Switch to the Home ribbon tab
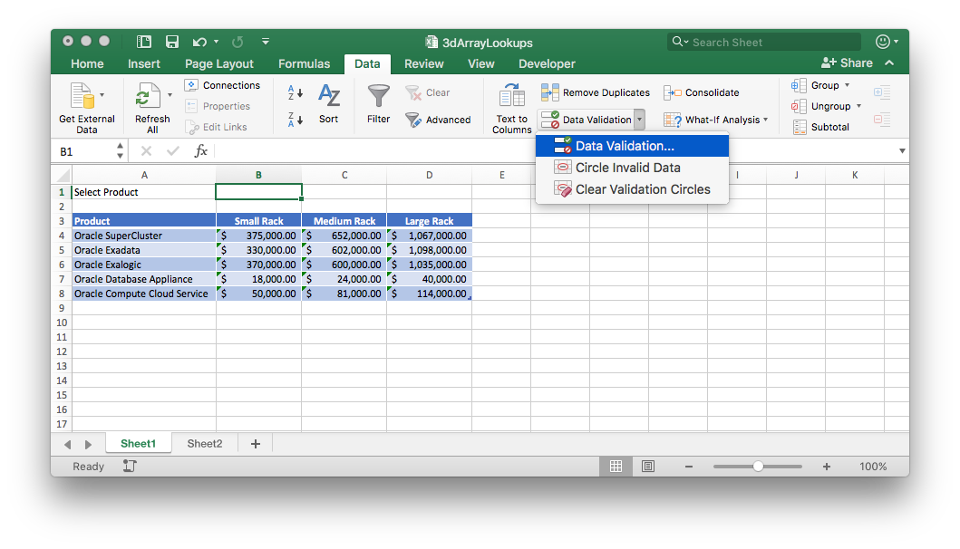 87,63
